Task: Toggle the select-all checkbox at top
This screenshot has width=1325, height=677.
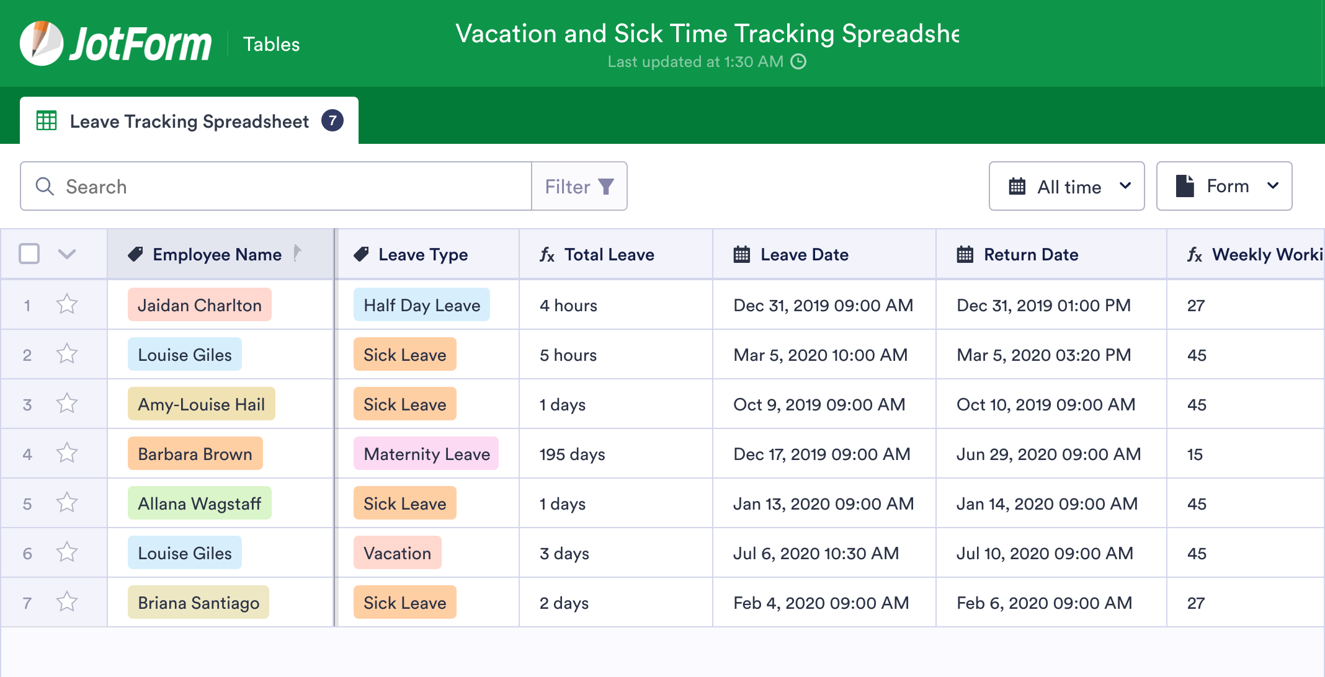Action: (29, 254)
